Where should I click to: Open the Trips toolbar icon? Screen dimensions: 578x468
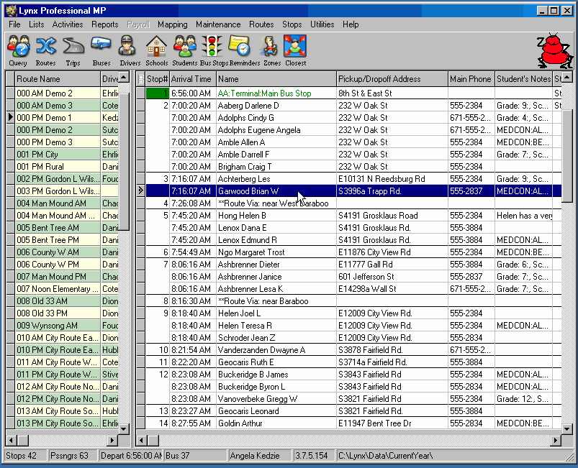click(73, 50)
